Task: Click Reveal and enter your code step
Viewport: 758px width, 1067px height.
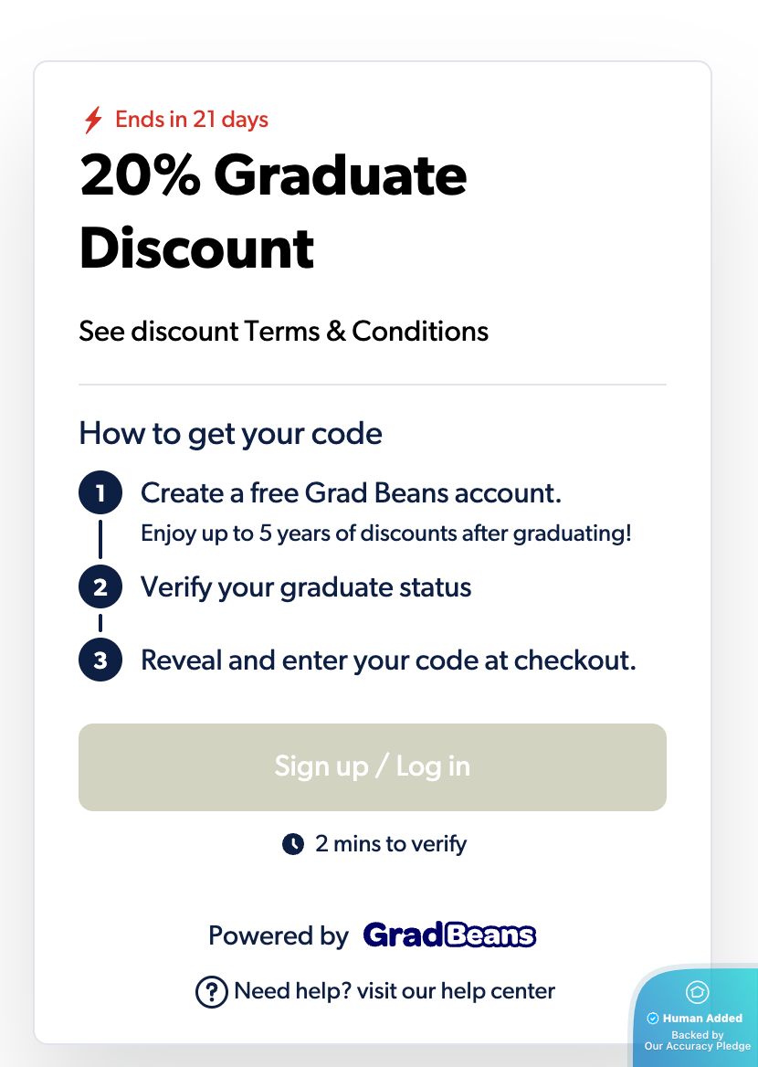Action: [388, 660]
